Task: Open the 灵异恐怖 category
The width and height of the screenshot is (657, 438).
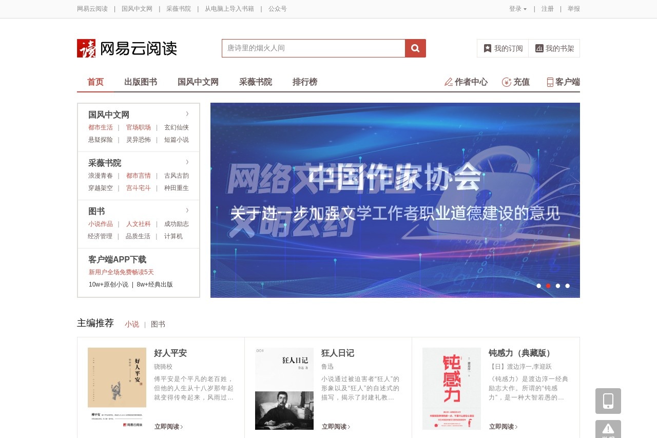Action: pos(139,140)
